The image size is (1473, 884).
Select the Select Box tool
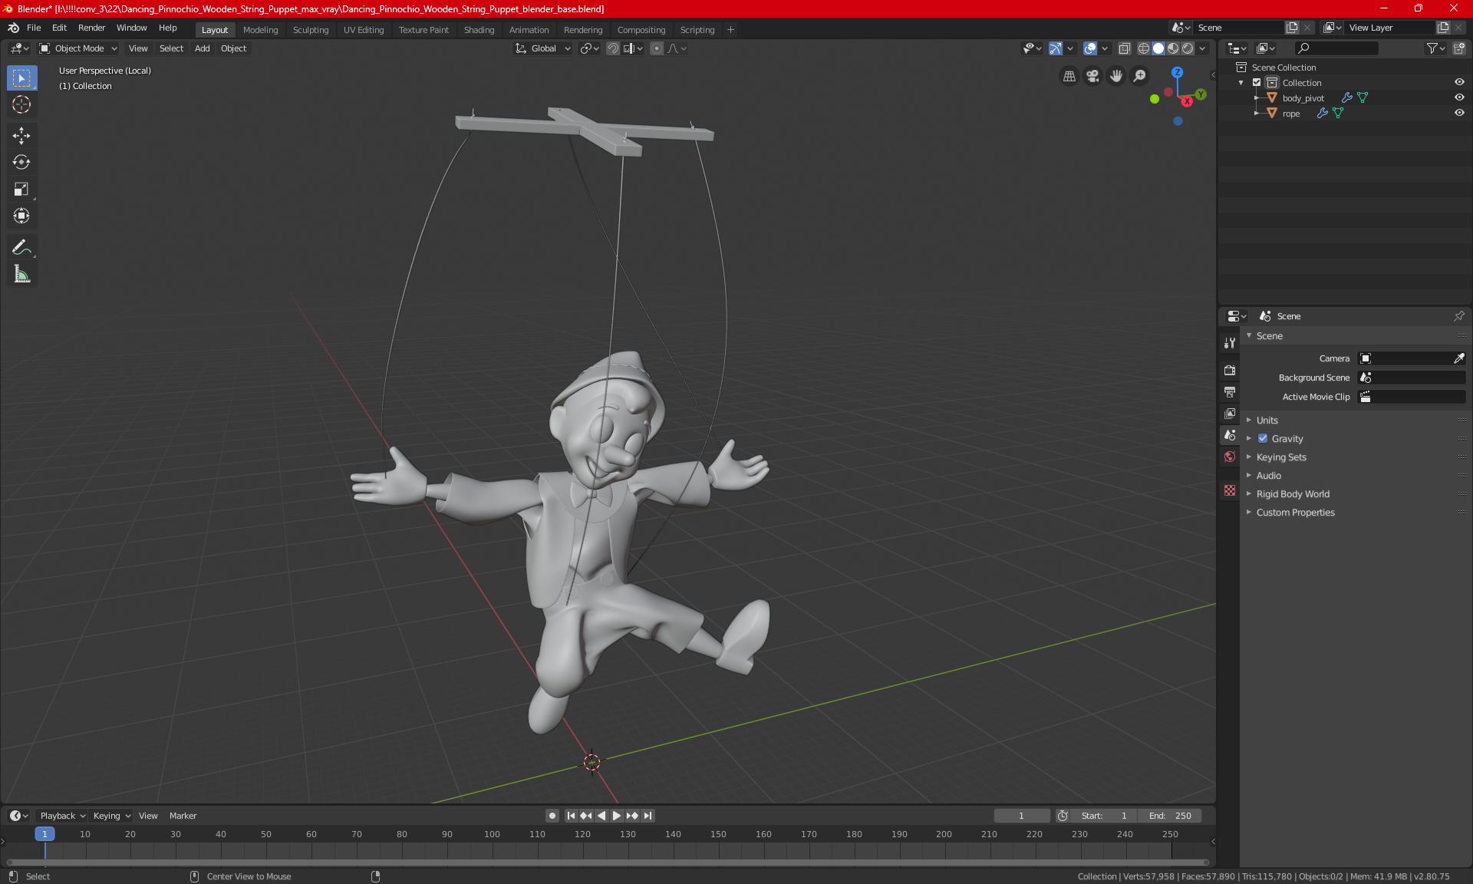tap(21, 78)
